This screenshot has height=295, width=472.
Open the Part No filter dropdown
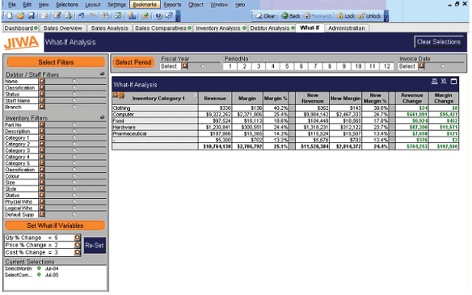41,124
